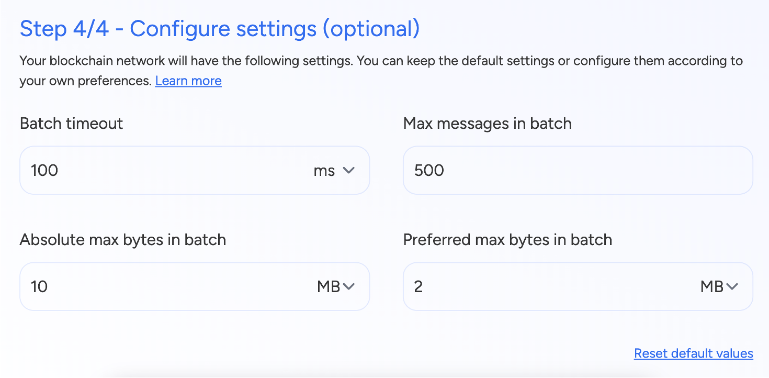Click the value 500 under Max messages
769x378 pixels.
pos(428,170)
